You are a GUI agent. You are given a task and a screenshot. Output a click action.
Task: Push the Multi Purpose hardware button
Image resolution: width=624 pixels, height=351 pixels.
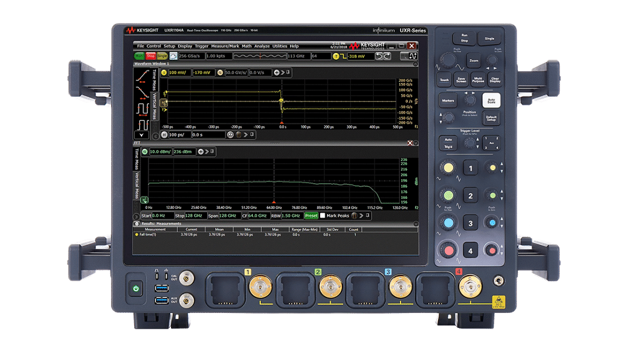pos(478,80)
